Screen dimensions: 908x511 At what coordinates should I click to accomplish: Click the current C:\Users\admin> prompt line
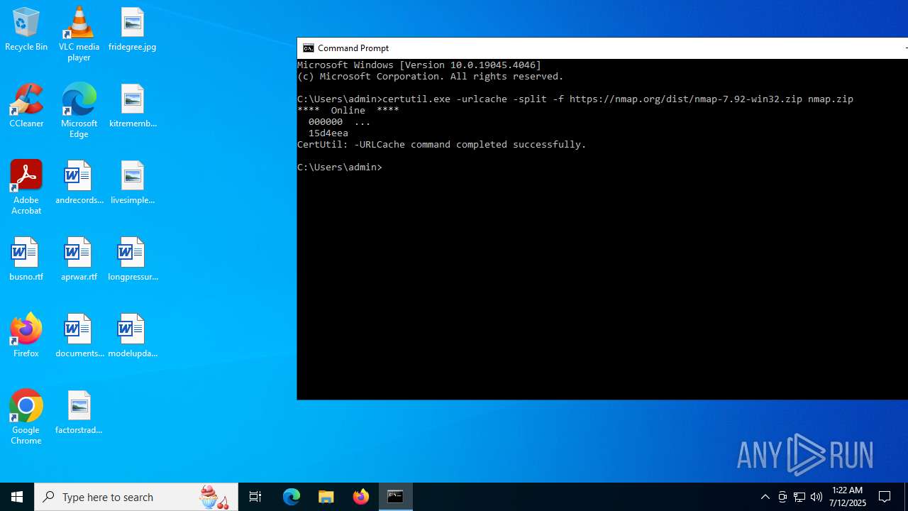[x=340, y=167]
